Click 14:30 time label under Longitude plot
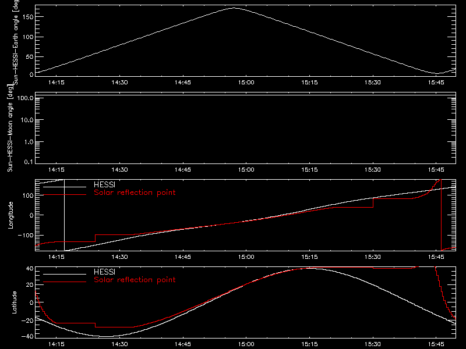Viewport: 466px width, 349px height. 119,257
